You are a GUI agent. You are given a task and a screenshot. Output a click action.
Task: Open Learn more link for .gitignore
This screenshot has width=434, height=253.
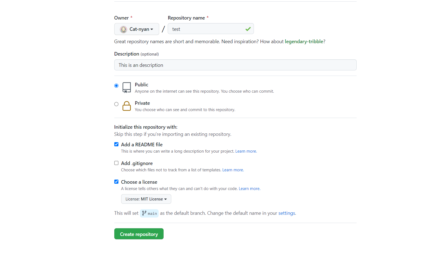tap(233, 170)
